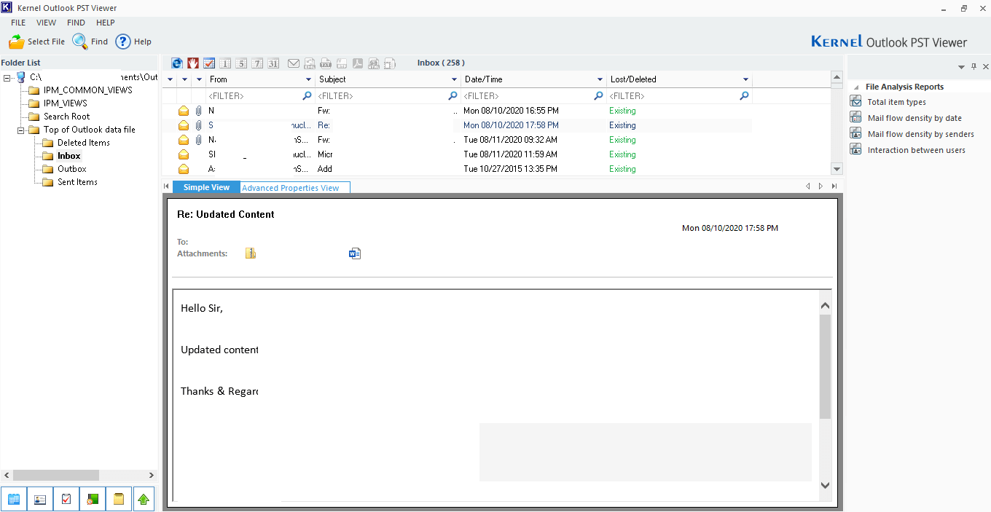Pin the File Analysis Reports panel
991x512 pixels.
click(x=974, y=67)
